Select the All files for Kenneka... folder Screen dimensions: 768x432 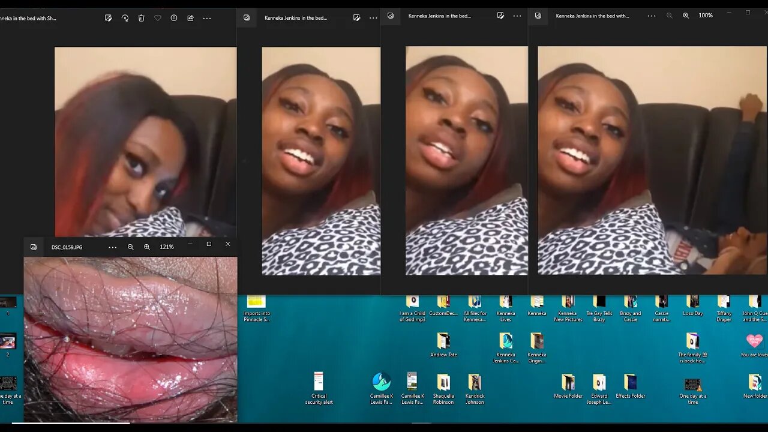coord(475,309)
